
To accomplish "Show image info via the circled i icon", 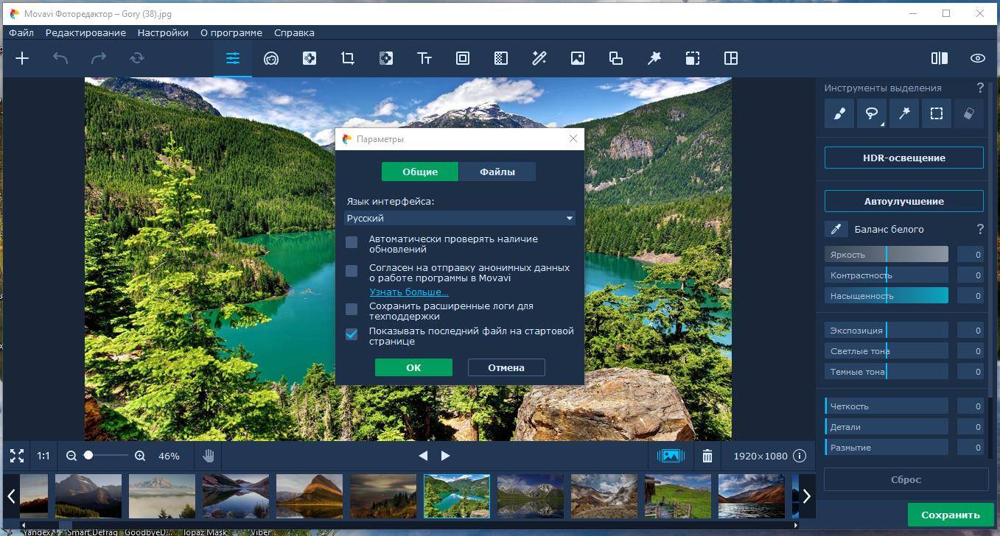I will (800, 456).
